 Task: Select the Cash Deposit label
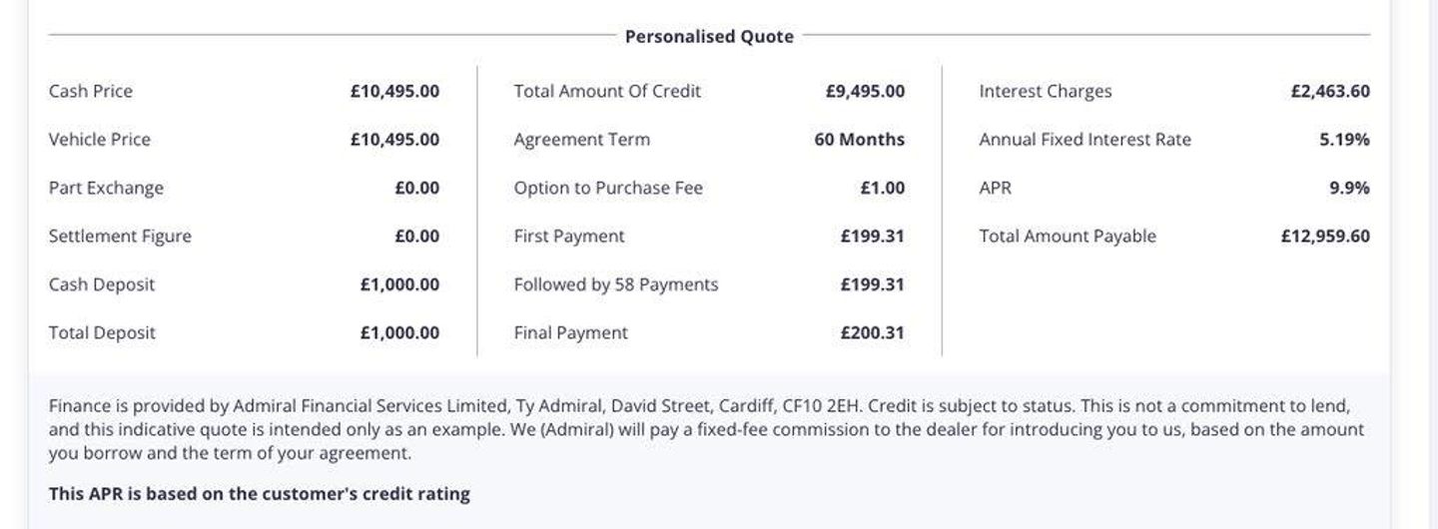point(102,284)
